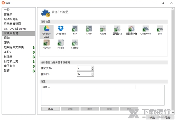Open the 一般 settings page

click(19, 10)
